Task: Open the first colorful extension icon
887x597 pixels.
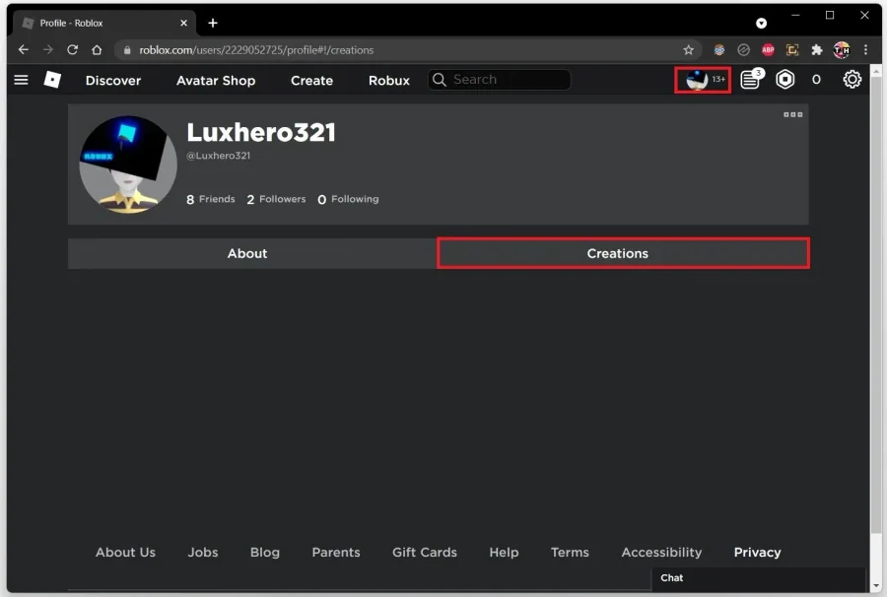Action: pyautogui.click(x=719, y=49)
